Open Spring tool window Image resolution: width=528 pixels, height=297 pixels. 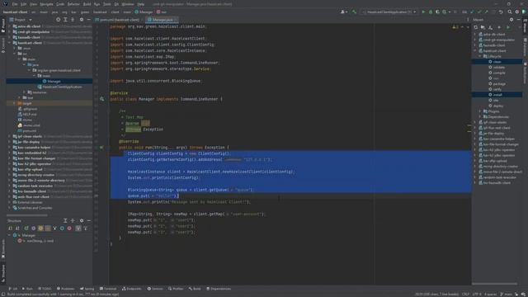click(87, 289)
